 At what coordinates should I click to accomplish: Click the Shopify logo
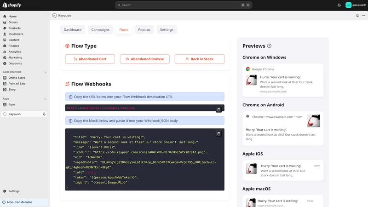(x=12, y=5)
